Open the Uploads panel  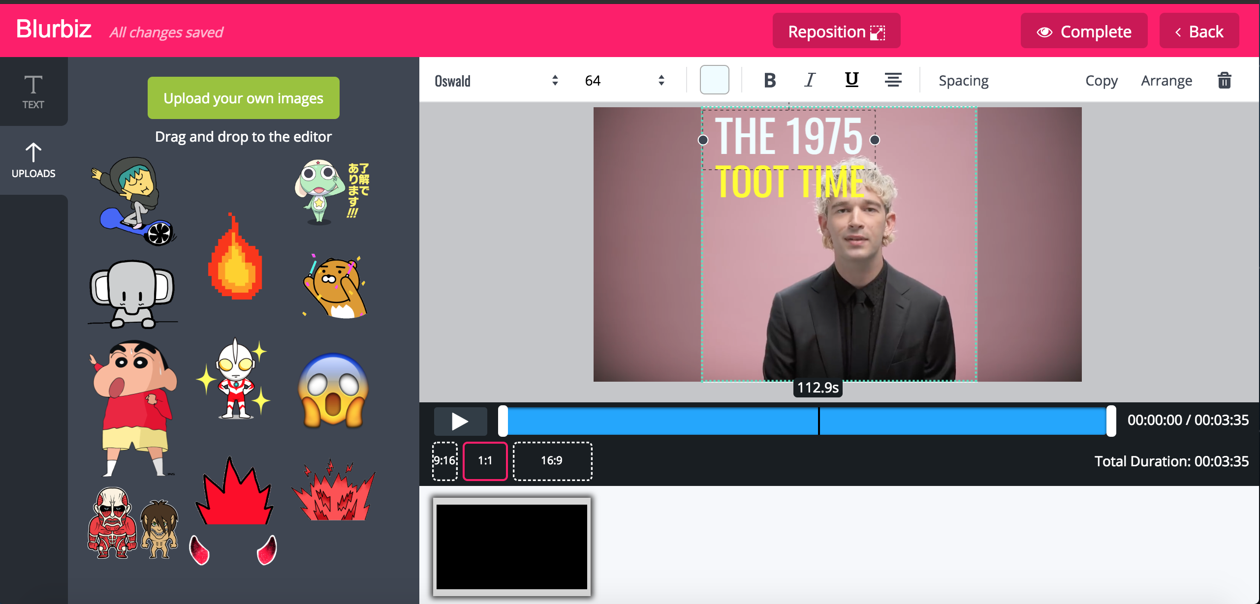pos(33,160)
